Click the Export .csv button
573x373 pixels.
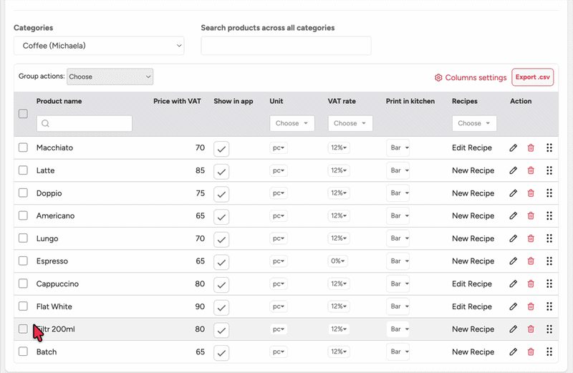(532, 77)
